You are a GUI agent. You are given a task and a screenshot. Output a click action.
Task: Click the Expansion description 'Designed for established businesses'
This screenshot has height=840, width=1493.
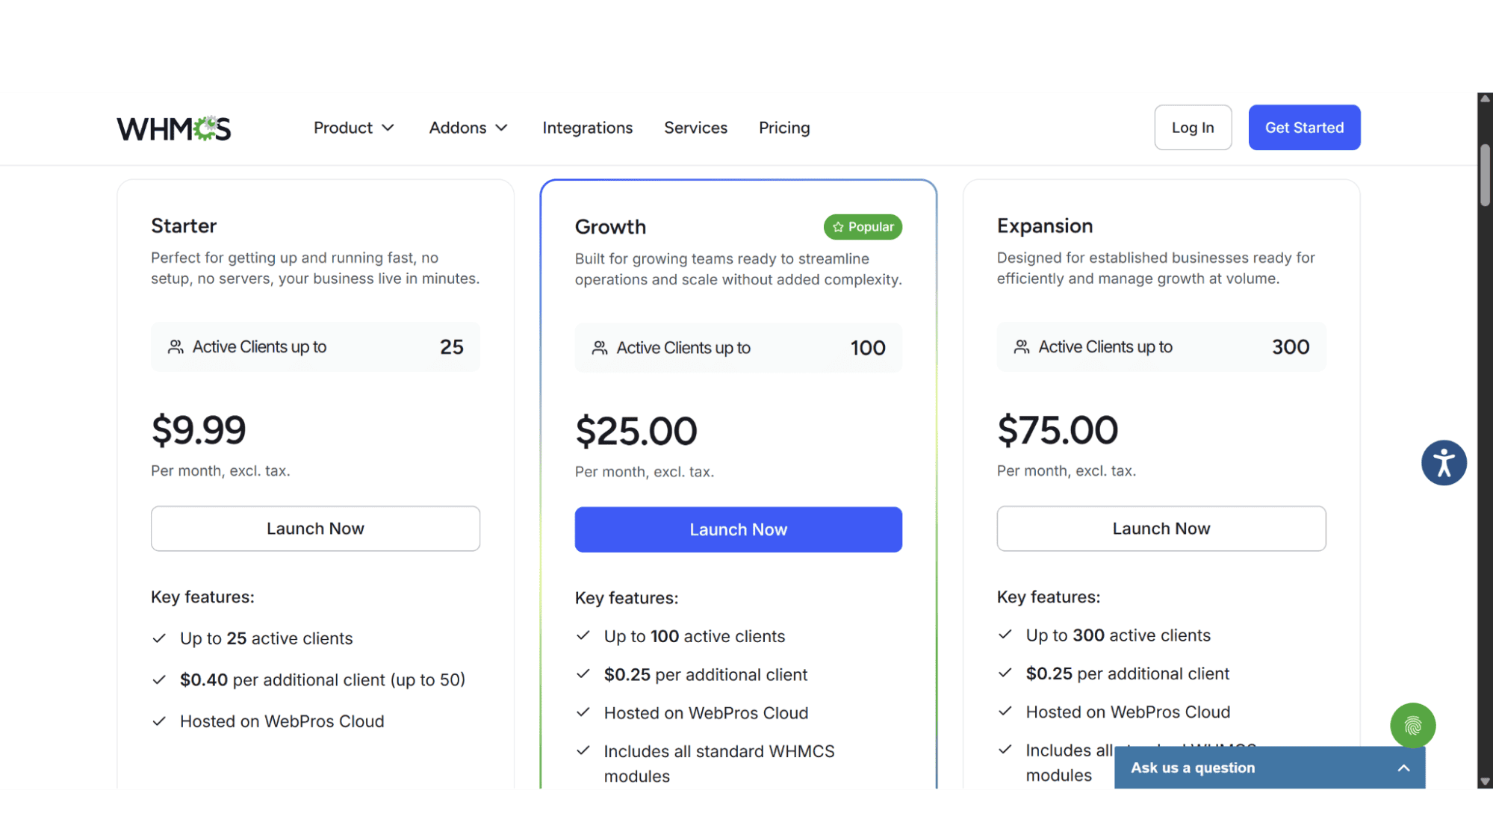(1156, 268)
